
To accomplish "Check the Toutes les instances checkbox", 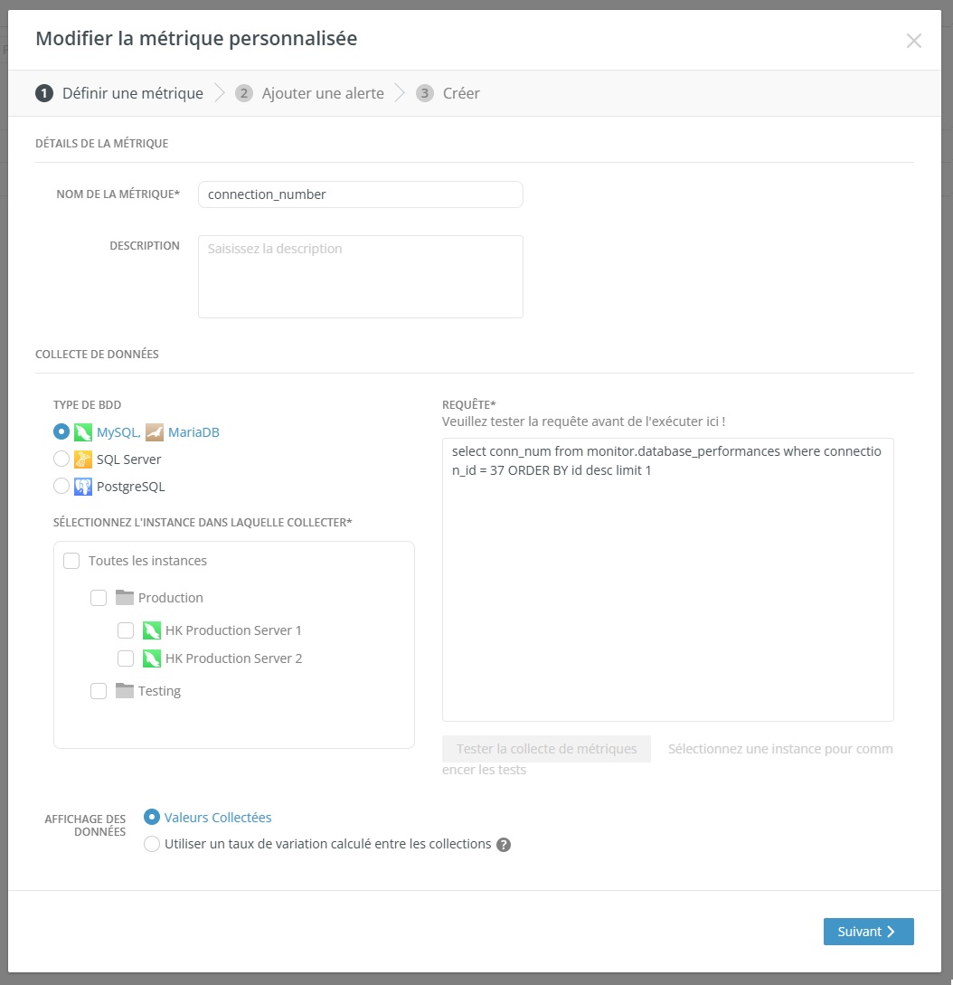I will click(x=71, y=561).
